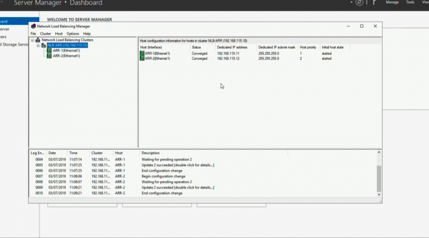Open the File menu in NLB Manager
The image size is (429, 238).
point(33,34)
